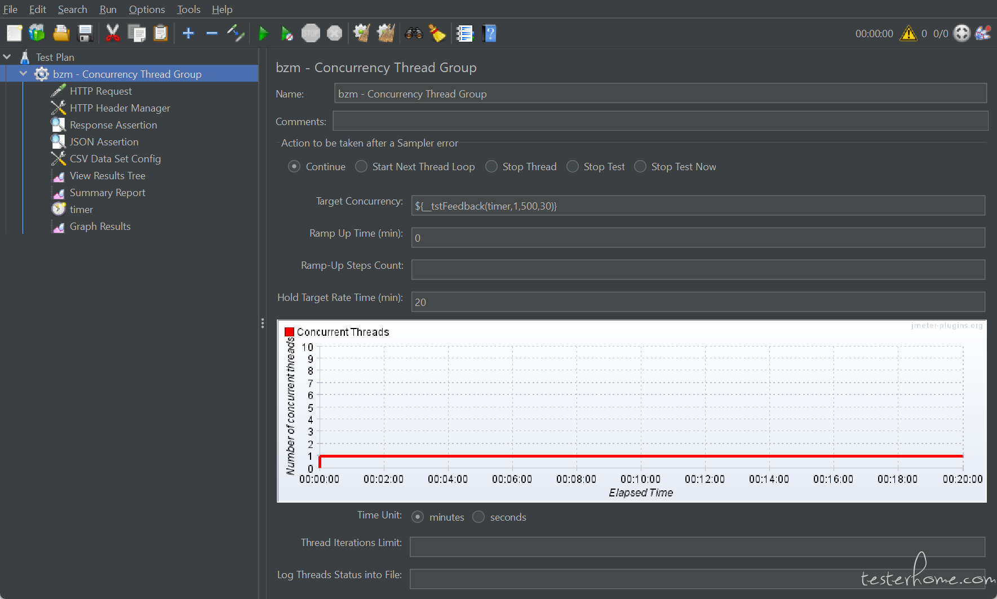Open the Templates icon in toolbar
The image size is (997, 599).
pyautogui.click(x=37, y=34)
